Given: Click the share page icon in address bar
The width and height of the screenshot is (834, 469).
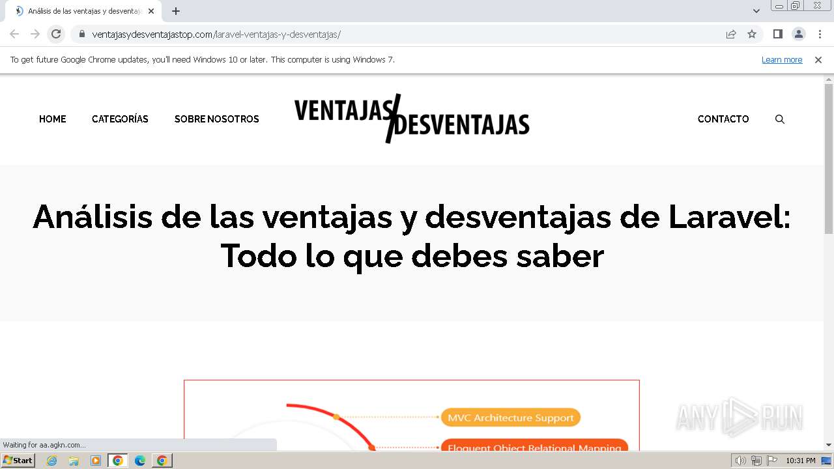Looking at the screenshot, I should (731, 34).
